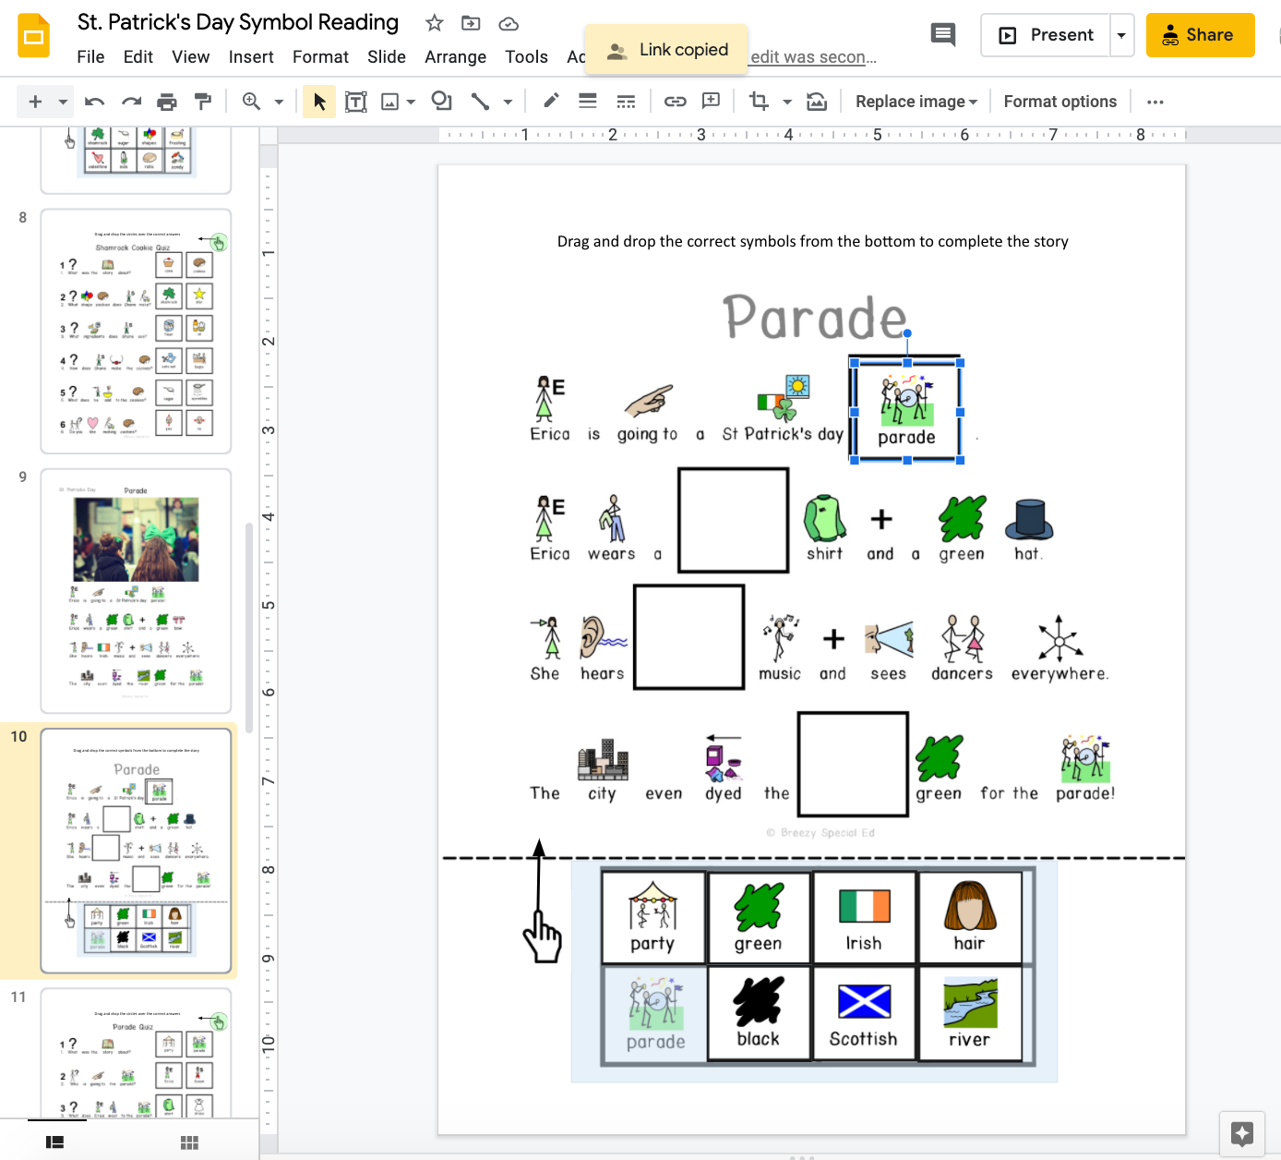This screenshot has height=1160, width=1281.
Task: Click the Print icon
Action: (x=167, y=102)
